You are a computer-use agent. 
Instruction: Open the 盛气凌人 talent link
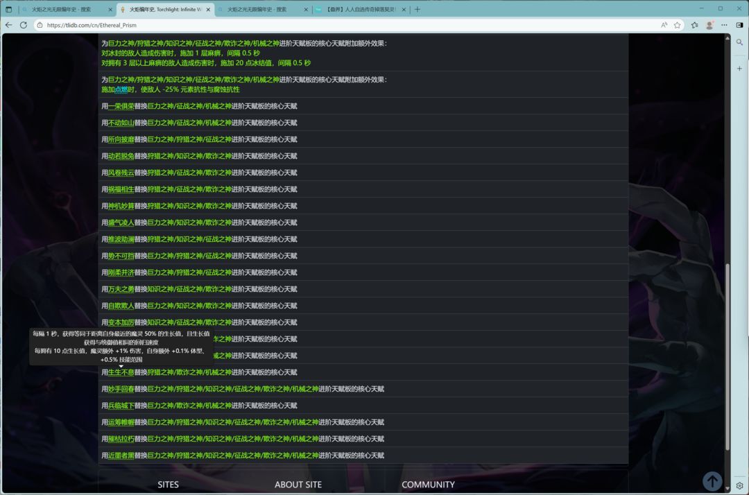coord(121,223)
